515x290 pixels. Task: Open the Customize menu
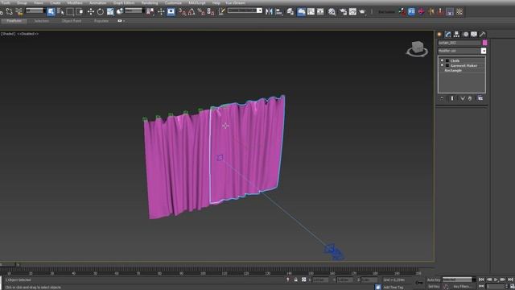[x=174, y=2]
